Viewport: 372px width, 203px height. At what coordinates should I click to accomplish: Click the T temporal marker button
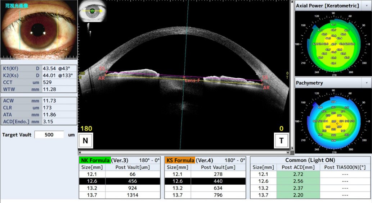281,140
